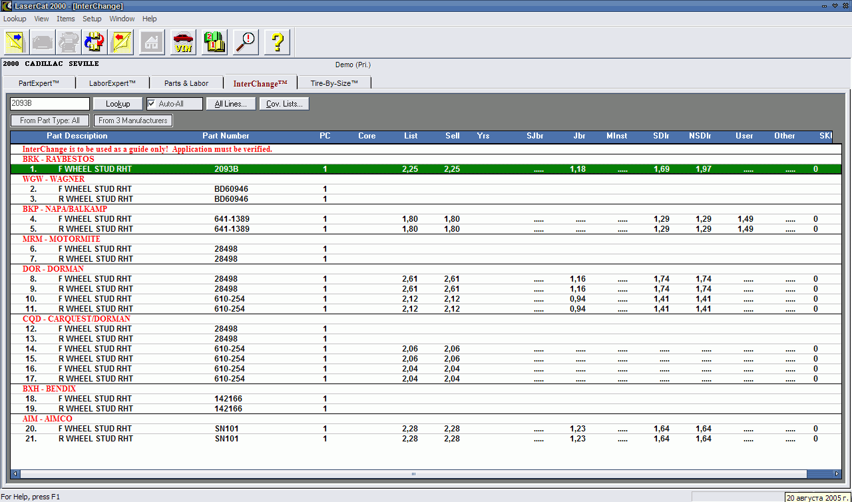This screenshot has height=502, width=852.
Task: Open the Setup menu
Action: tap(92, 19)
